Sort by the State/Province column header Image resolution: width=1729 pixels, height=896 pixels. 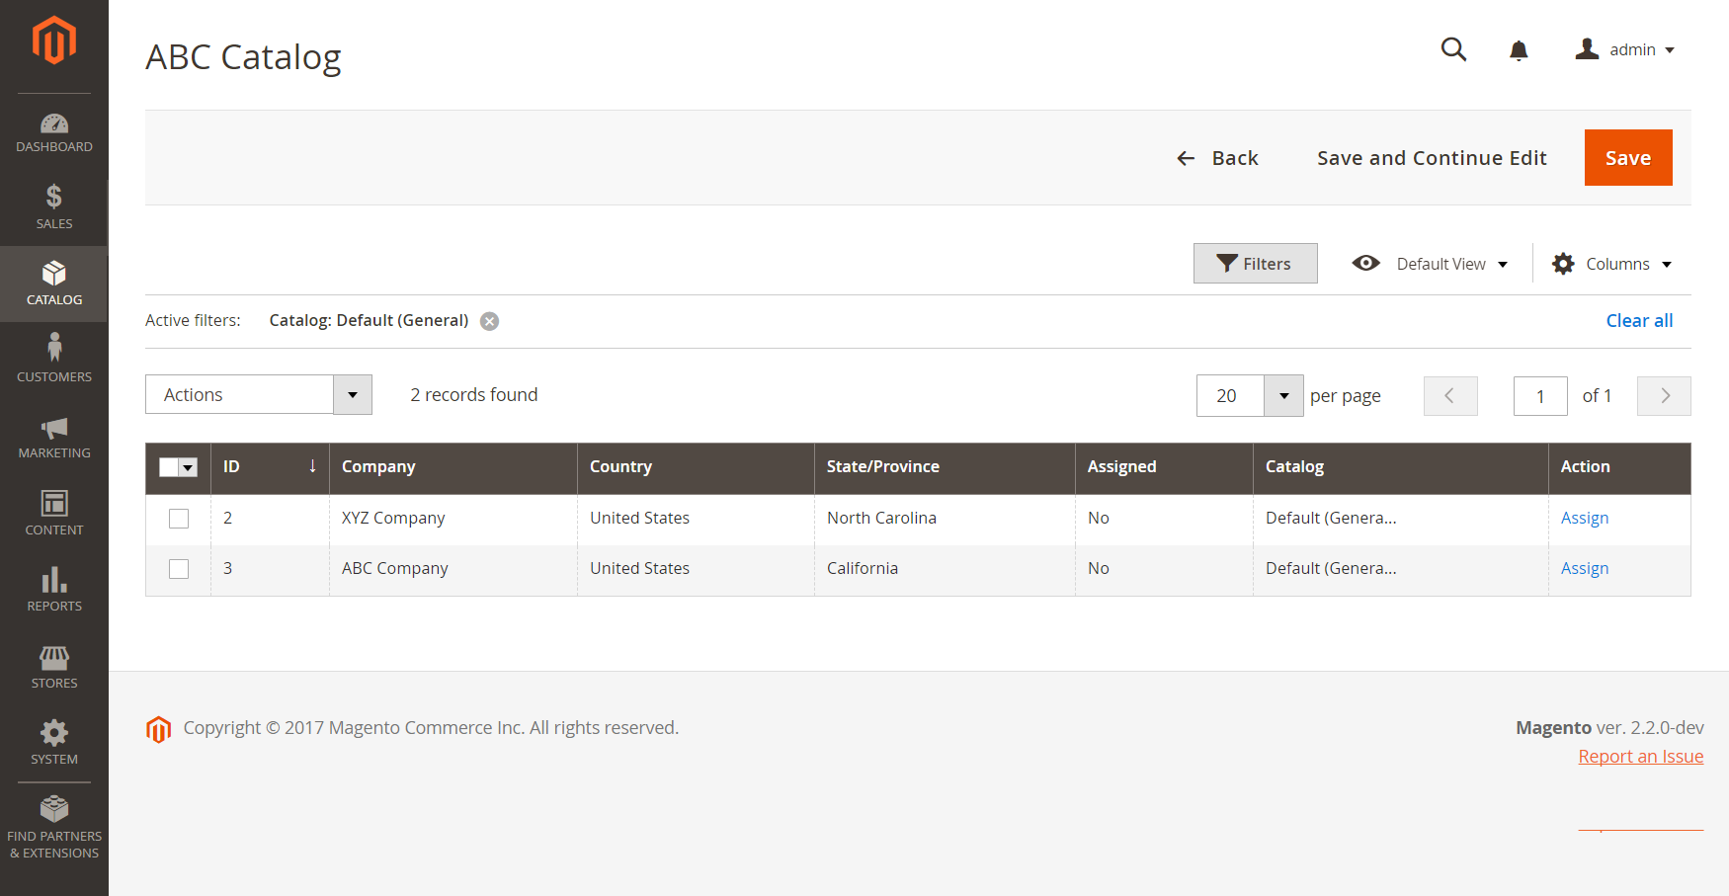point(945,467)
